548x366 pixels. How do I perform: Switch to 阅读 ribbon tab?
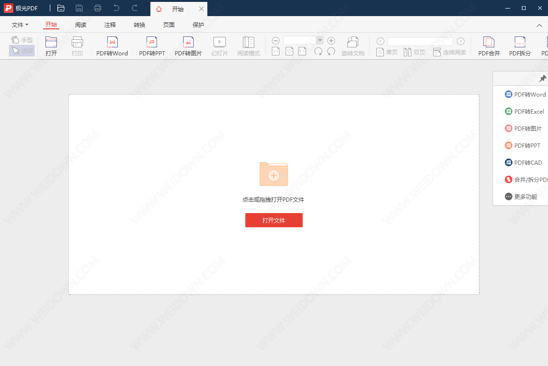point(81,25)
